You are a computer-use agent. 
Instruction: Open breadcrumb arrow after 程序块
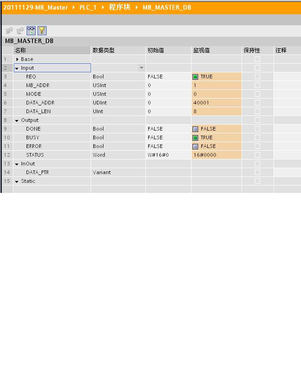pos(137,7)
